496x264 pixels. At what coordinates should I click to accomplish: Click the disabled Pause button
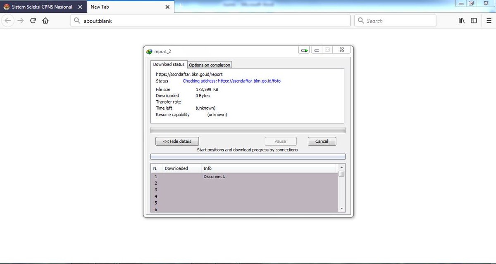(280, 141)
